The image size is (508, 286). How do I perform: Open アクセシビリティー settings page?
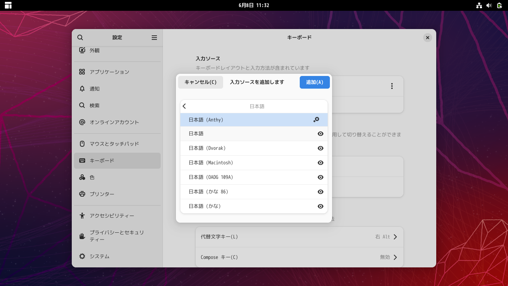(117, 216)
